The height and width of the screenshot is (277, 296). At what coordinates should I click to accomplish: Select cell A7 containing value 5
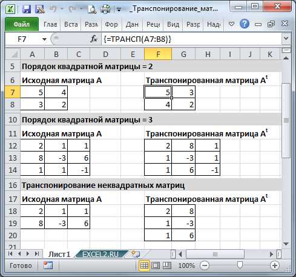(32, 92)
